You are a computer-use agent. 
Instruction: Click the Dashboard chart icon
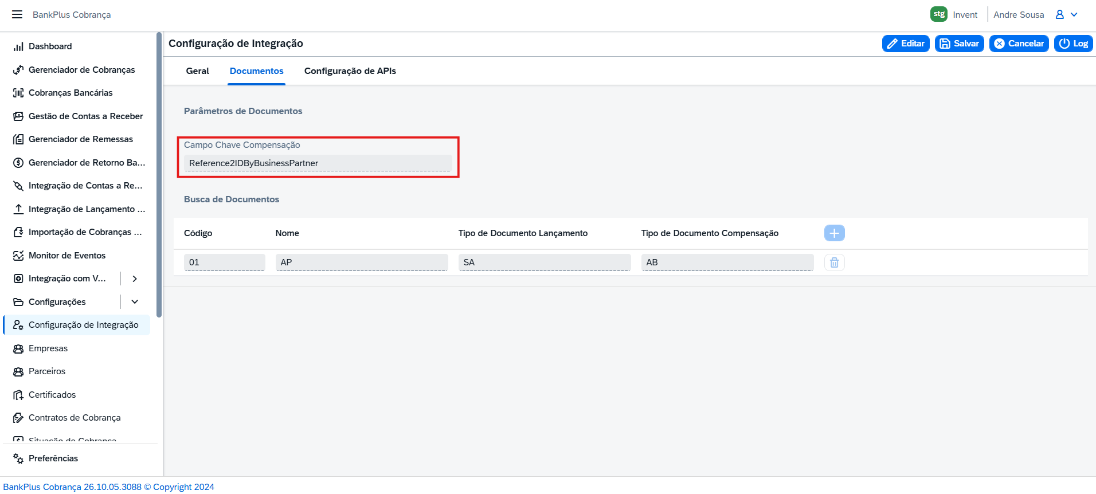pos(18,46)
